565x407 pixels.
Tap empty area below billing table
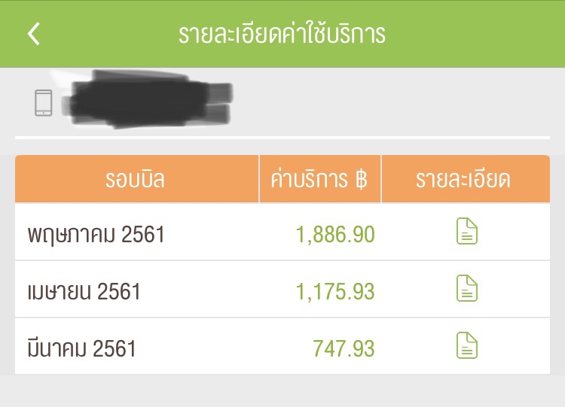point(282,390)
